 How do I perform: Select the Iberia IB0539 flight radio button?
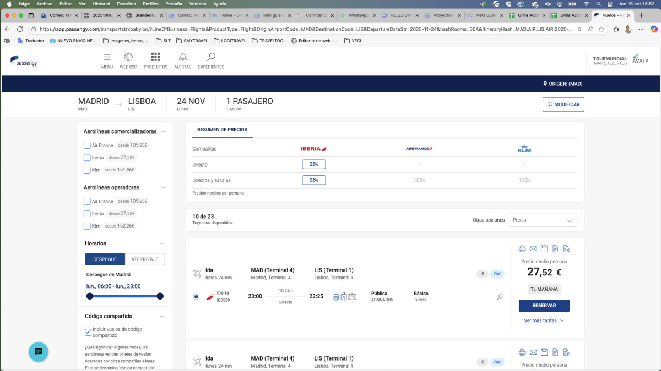pyautogui.click(x=197, y=297)
